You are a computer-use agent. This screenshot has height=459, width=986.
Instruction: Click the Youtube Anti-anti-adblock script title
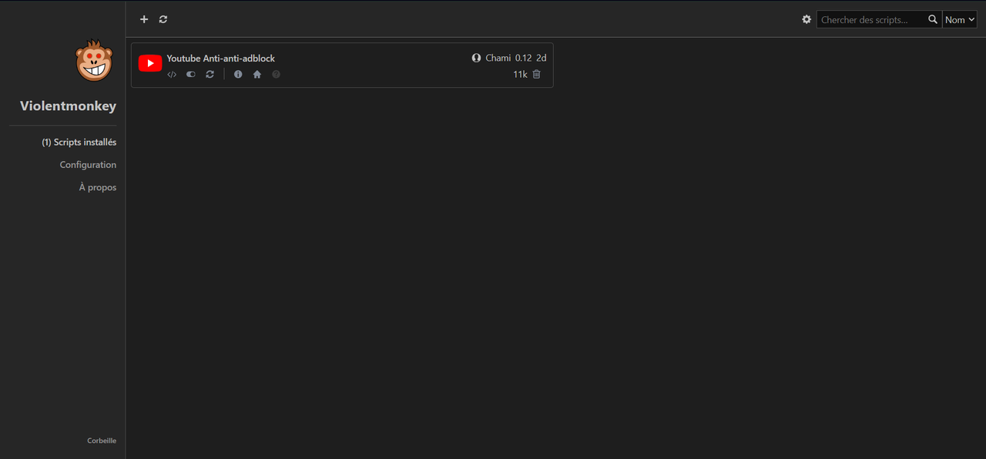pos(221,59)
